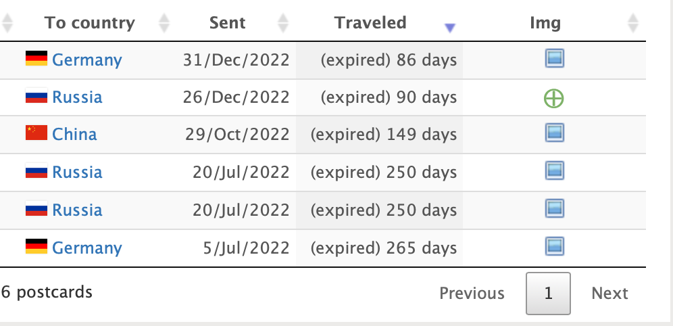Open the China country link

74,135
